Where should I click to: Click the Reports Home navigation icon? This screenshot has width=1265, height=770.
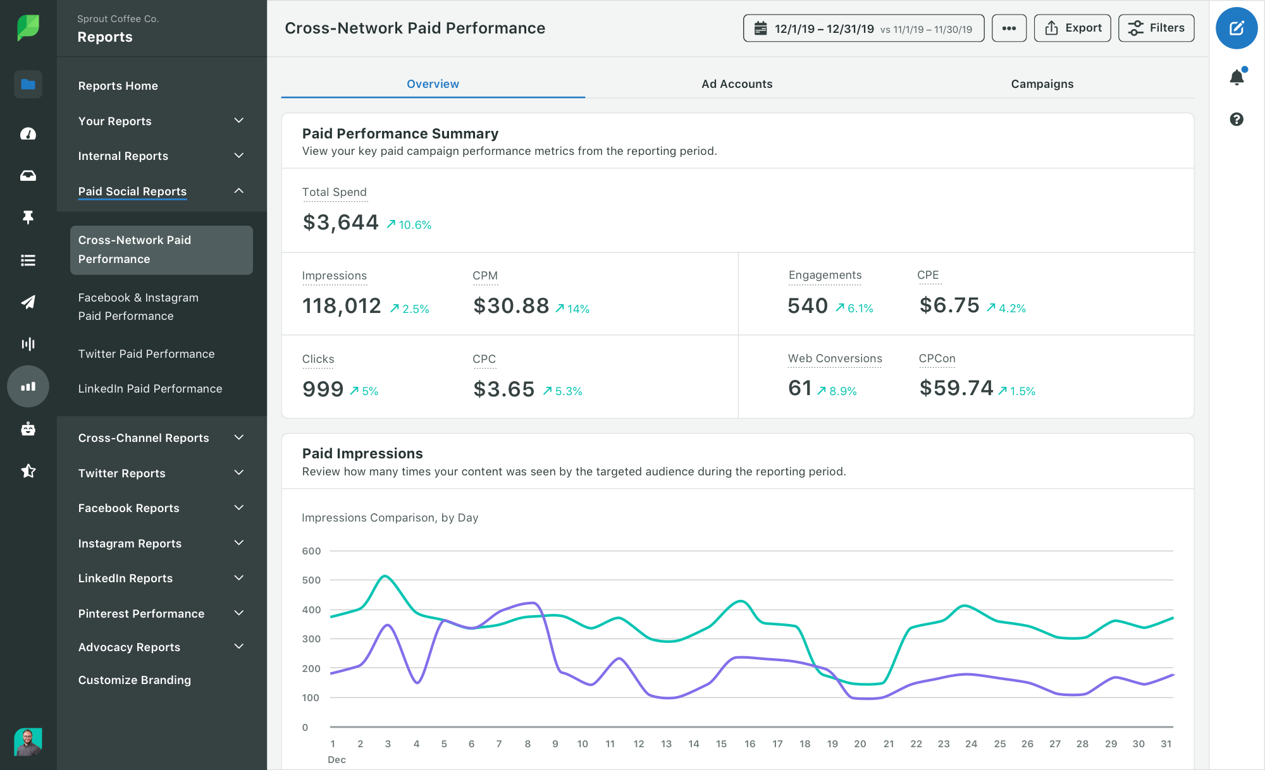coord(27,85)
